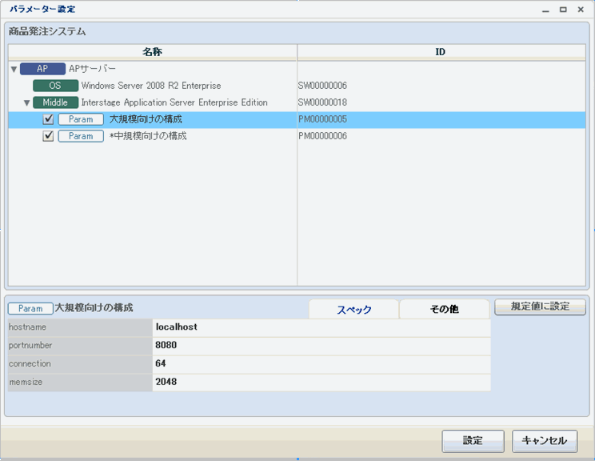Click the Param badge beside *中規模向けの構成 row
Screen dimensions: 595x461
[81, 136]
